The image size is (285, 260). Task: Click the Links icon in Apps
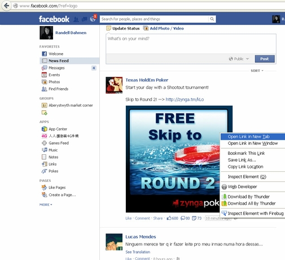tap(44, 164)
